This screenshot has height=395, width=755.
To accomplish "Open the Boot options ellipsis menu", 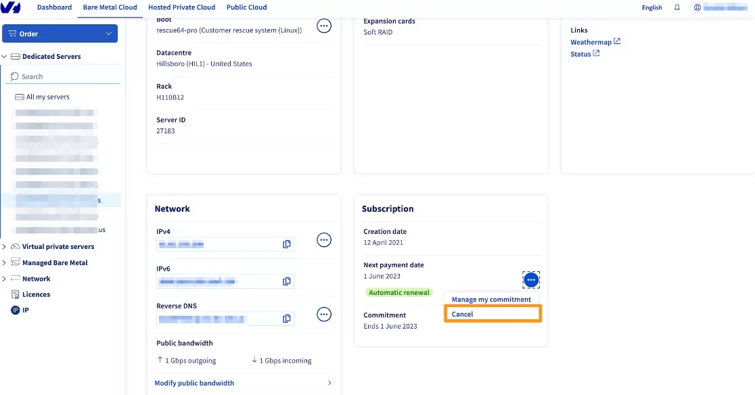I will coord(324,26).
